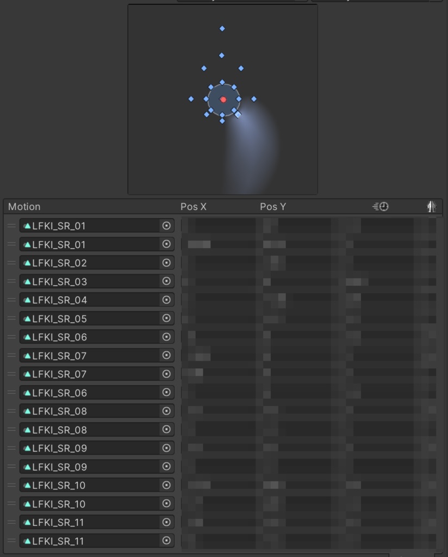The height and width of the screenshot is (557, 448).
Task: Edit Pos X value of LFKI_SR_02 row
Action: click(219, 263)
